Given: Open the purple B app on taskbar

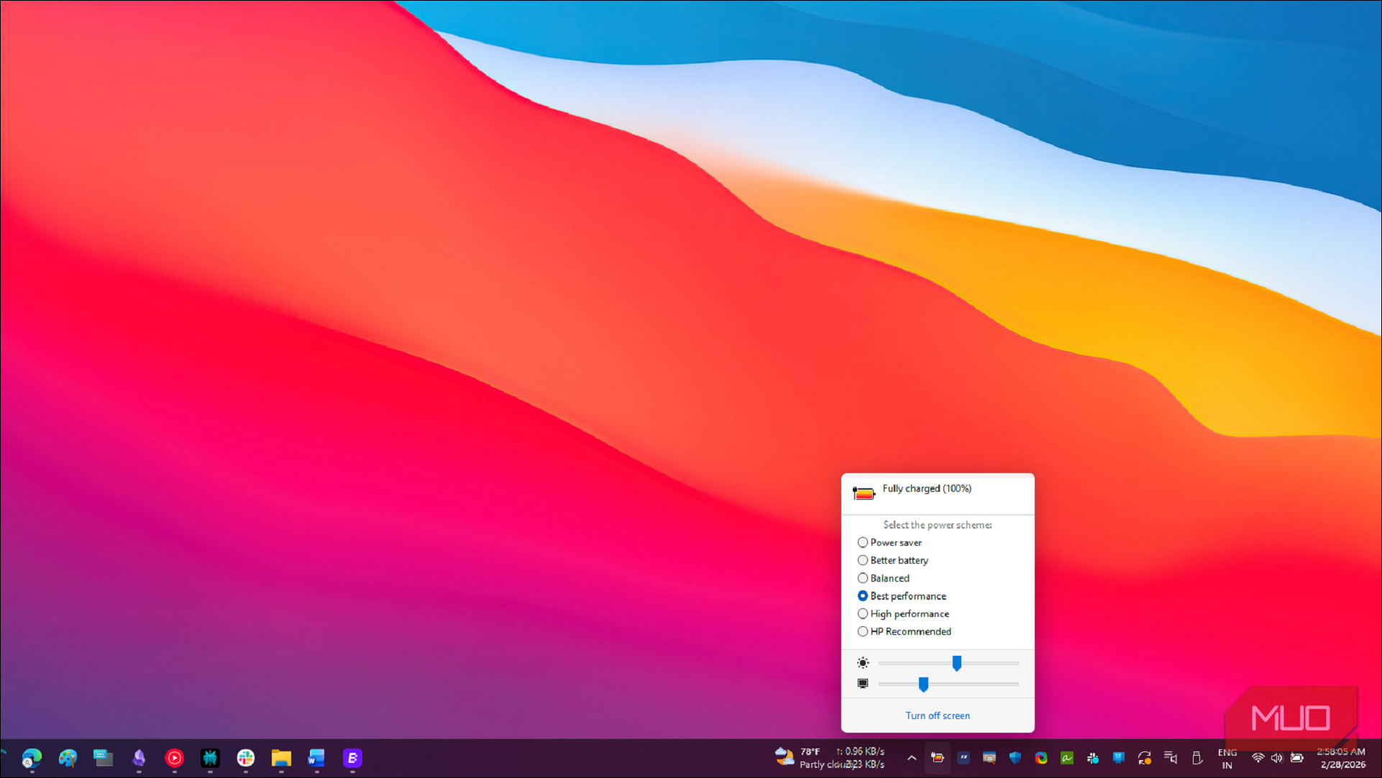Looking at the screenshot, I should [352, 758].
